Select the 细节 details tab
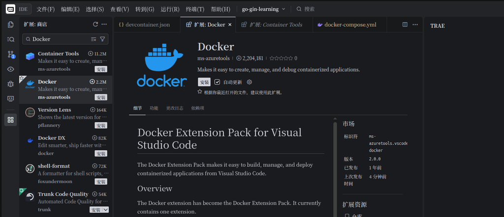This screenshot has width=504, height=217. coord(137,108)
